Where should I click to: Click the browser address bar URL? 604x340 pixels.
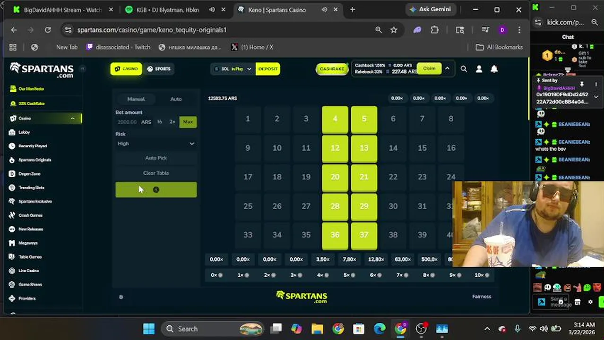point(152,30)
